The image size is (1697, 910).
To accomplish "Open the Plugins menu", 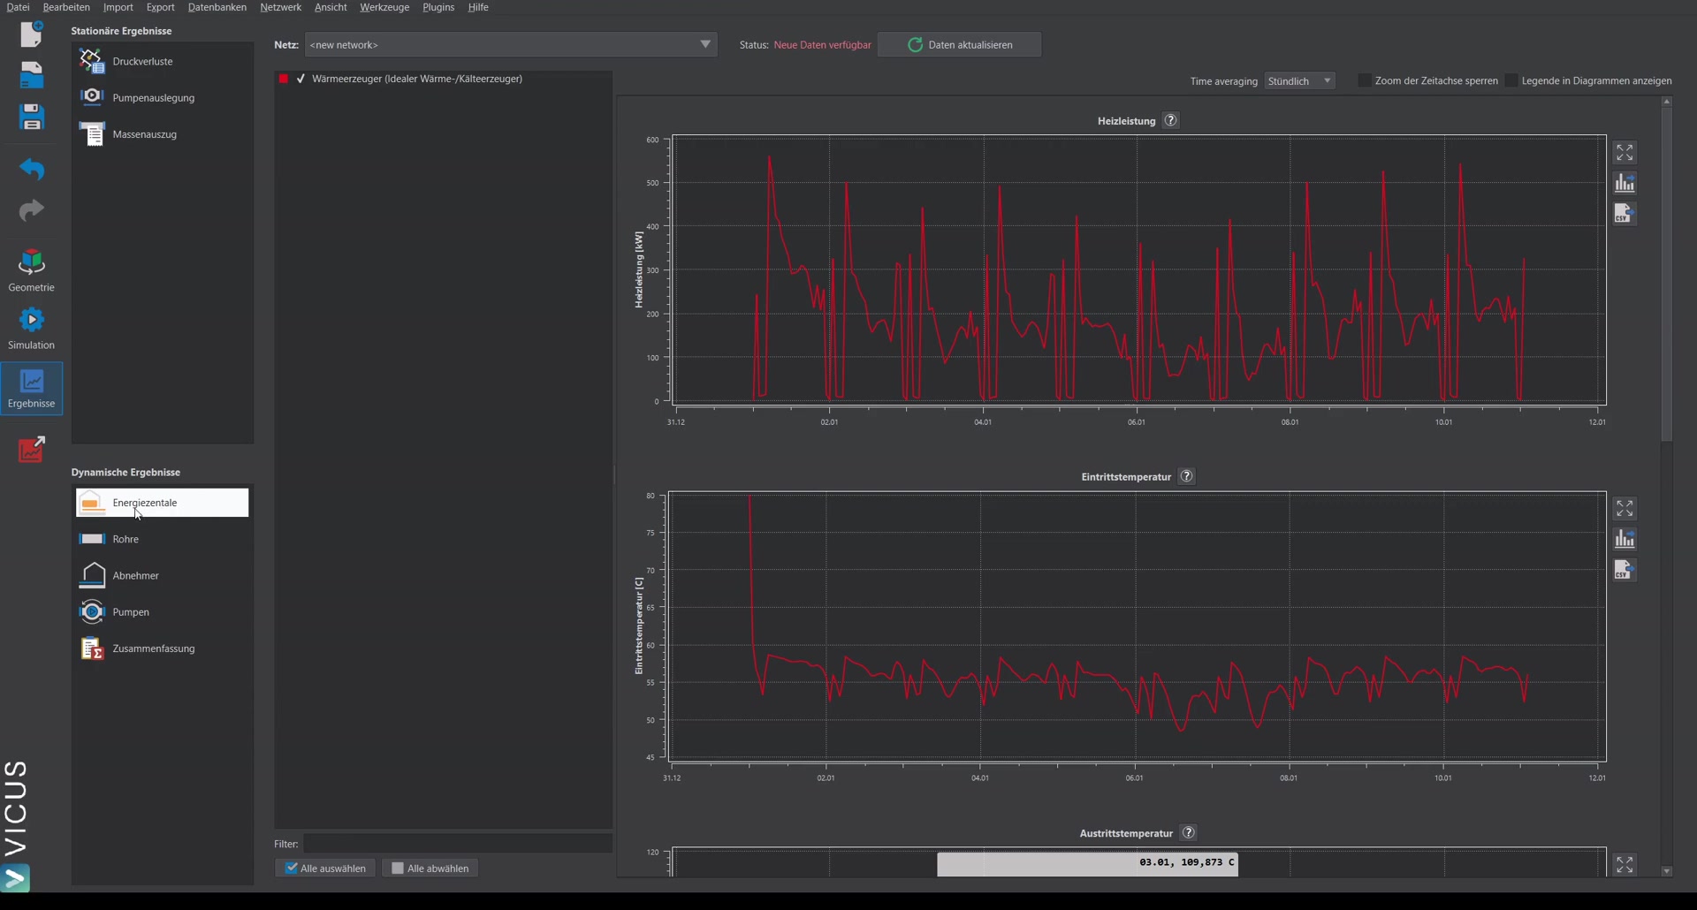I will [x=438, y=7].
